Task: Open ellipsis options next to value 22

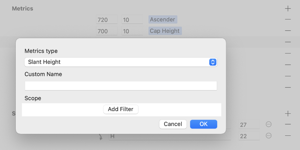Action: pyautogui.click(x=268, y=136)
